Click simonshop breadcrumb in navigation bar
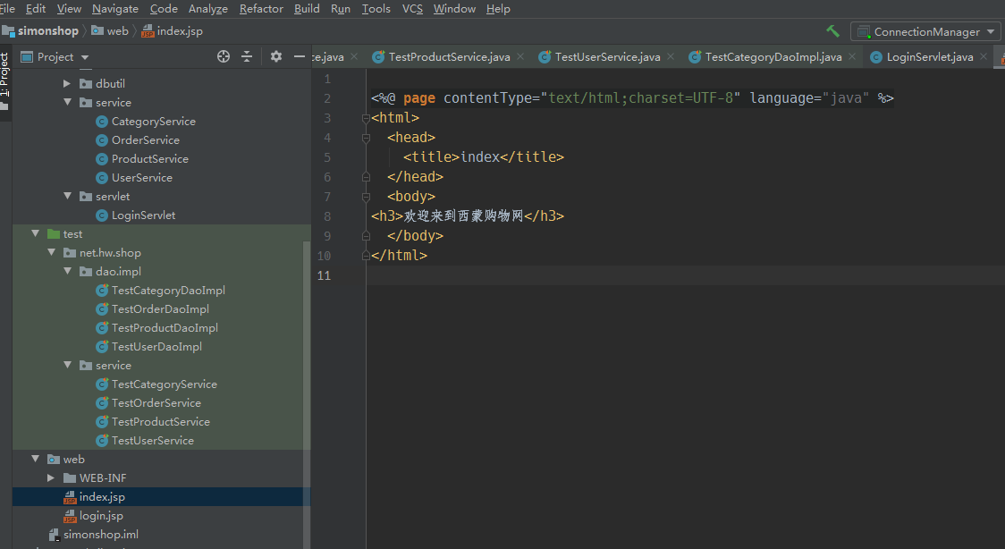 (x=41, y=30)
